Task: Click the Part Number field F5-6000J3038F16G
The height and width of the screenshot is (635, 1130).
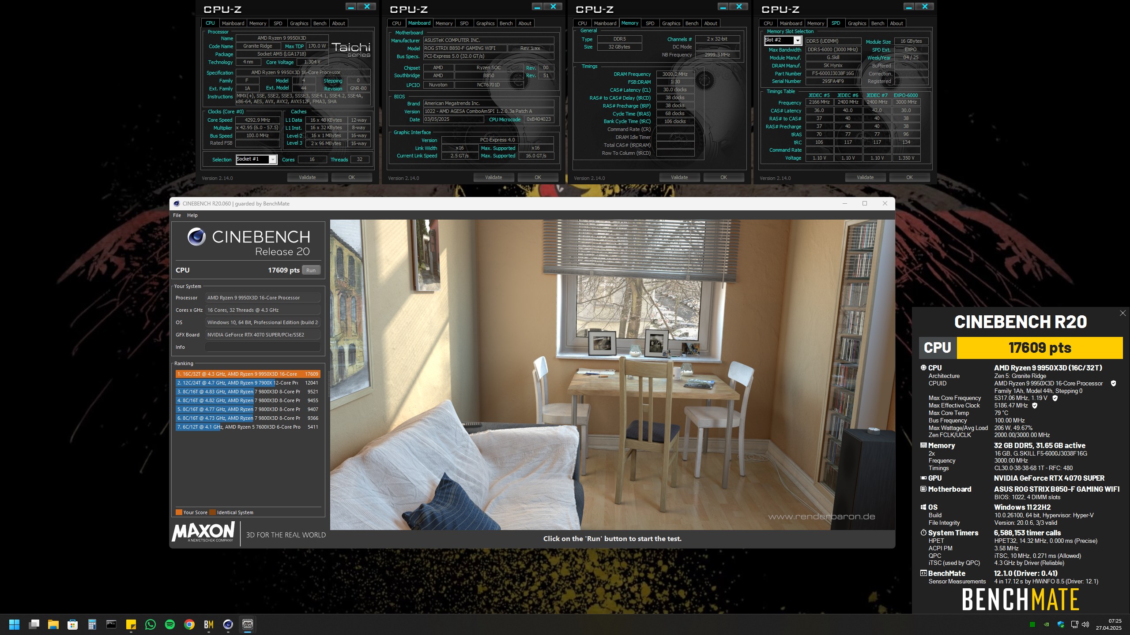Action: tap(833, 74)
